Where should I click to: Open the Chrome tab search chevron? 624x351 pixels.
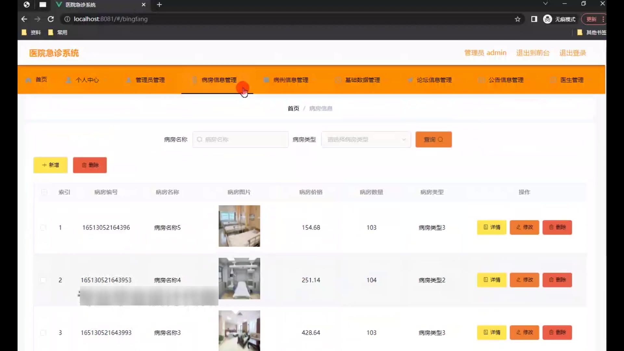coord(545,4)
